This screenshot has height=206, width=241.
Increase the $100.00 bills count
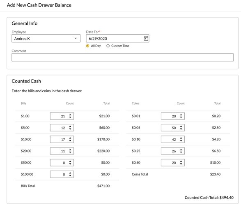pos(70,173)
